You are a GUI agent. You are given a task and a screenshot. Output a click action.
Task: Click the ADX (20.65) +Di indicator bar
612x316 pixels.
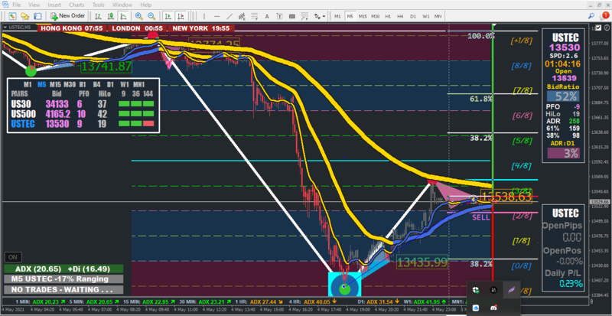(63, 269)
